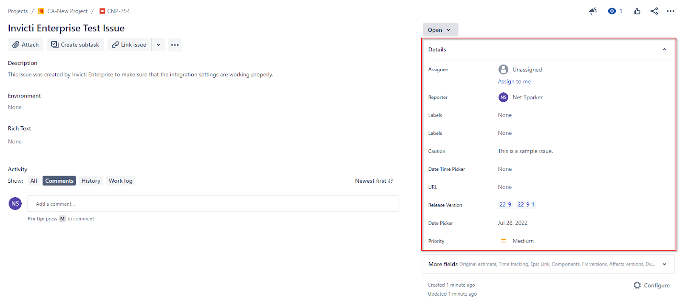
Task: Click the Configure gear icon
Action: 637,285
